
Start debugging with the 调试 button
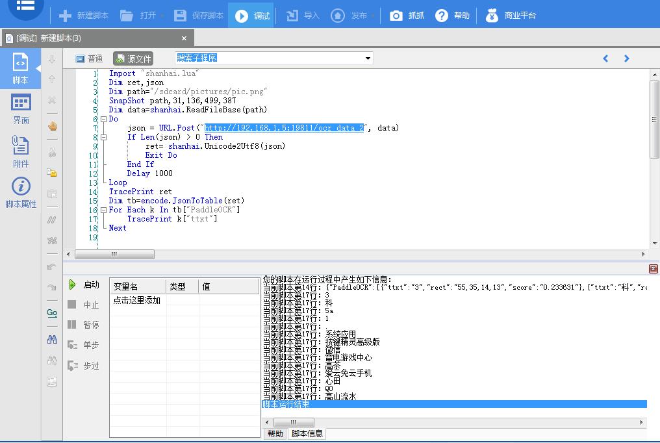click(x=252, y=16)
